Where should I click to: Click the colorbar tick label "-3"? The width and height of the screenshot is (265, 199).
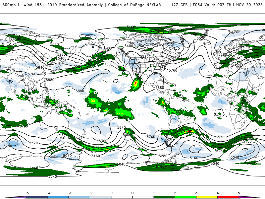pos(69,193)
